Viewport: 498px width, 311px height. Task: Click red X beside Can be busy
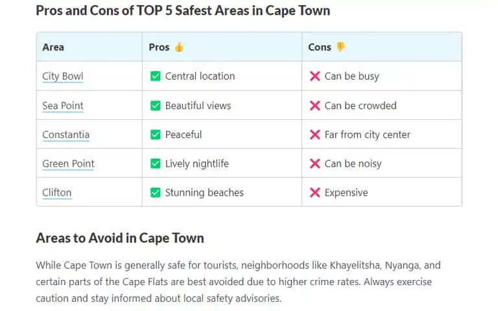pos(314,76)
